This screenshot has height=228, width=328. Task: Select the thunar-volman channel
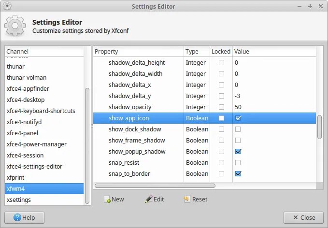pos(44,77)
